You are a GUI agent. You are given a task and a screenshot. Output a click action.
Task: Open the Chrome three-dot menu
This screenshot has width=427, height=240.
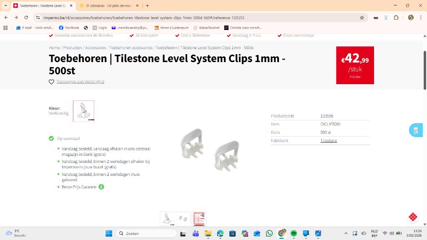(421, 17)
